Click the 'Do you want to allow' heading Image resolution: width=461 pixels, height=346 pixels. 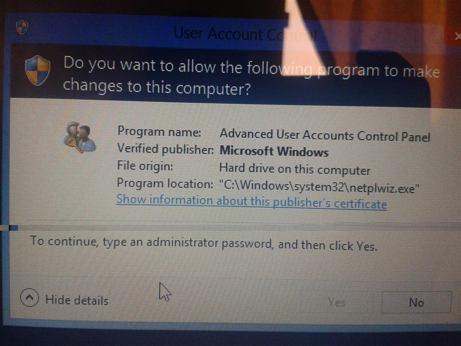pos(251,77)
